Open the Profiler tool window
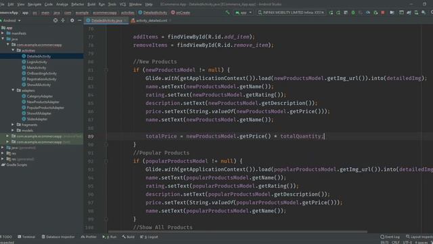Viewport: 433px width, 244px height. pos(89,237)
